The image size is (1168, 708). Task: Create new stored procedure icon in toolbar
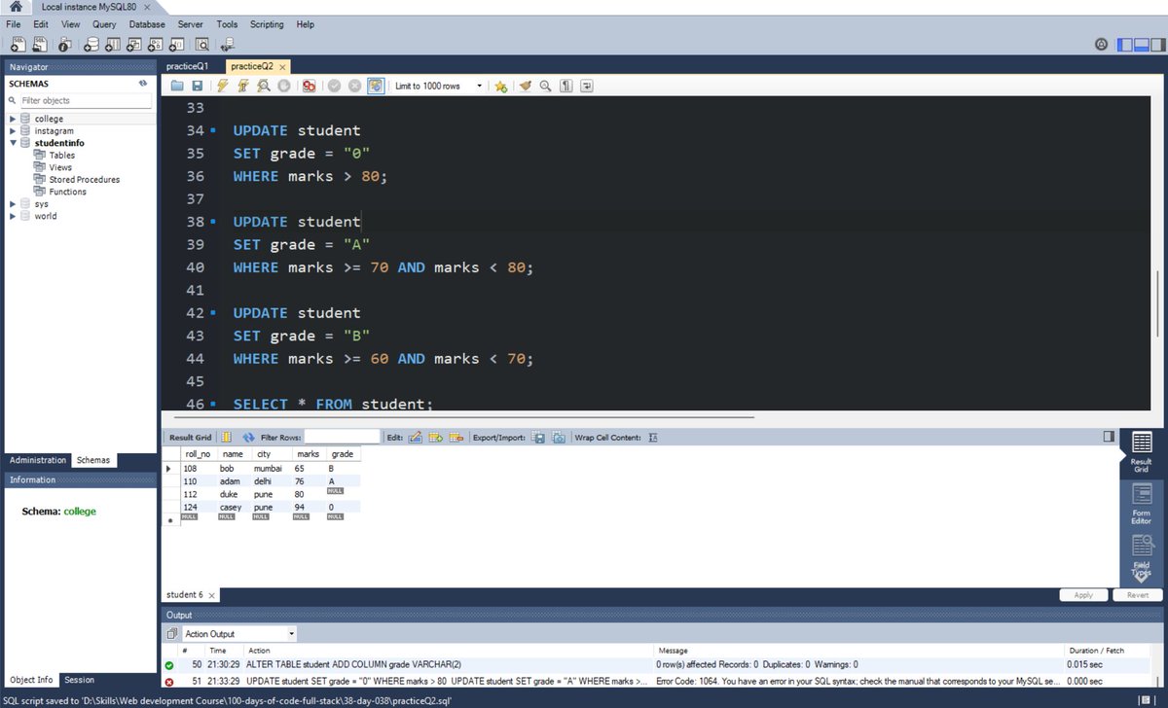click(x=156, y=44)
